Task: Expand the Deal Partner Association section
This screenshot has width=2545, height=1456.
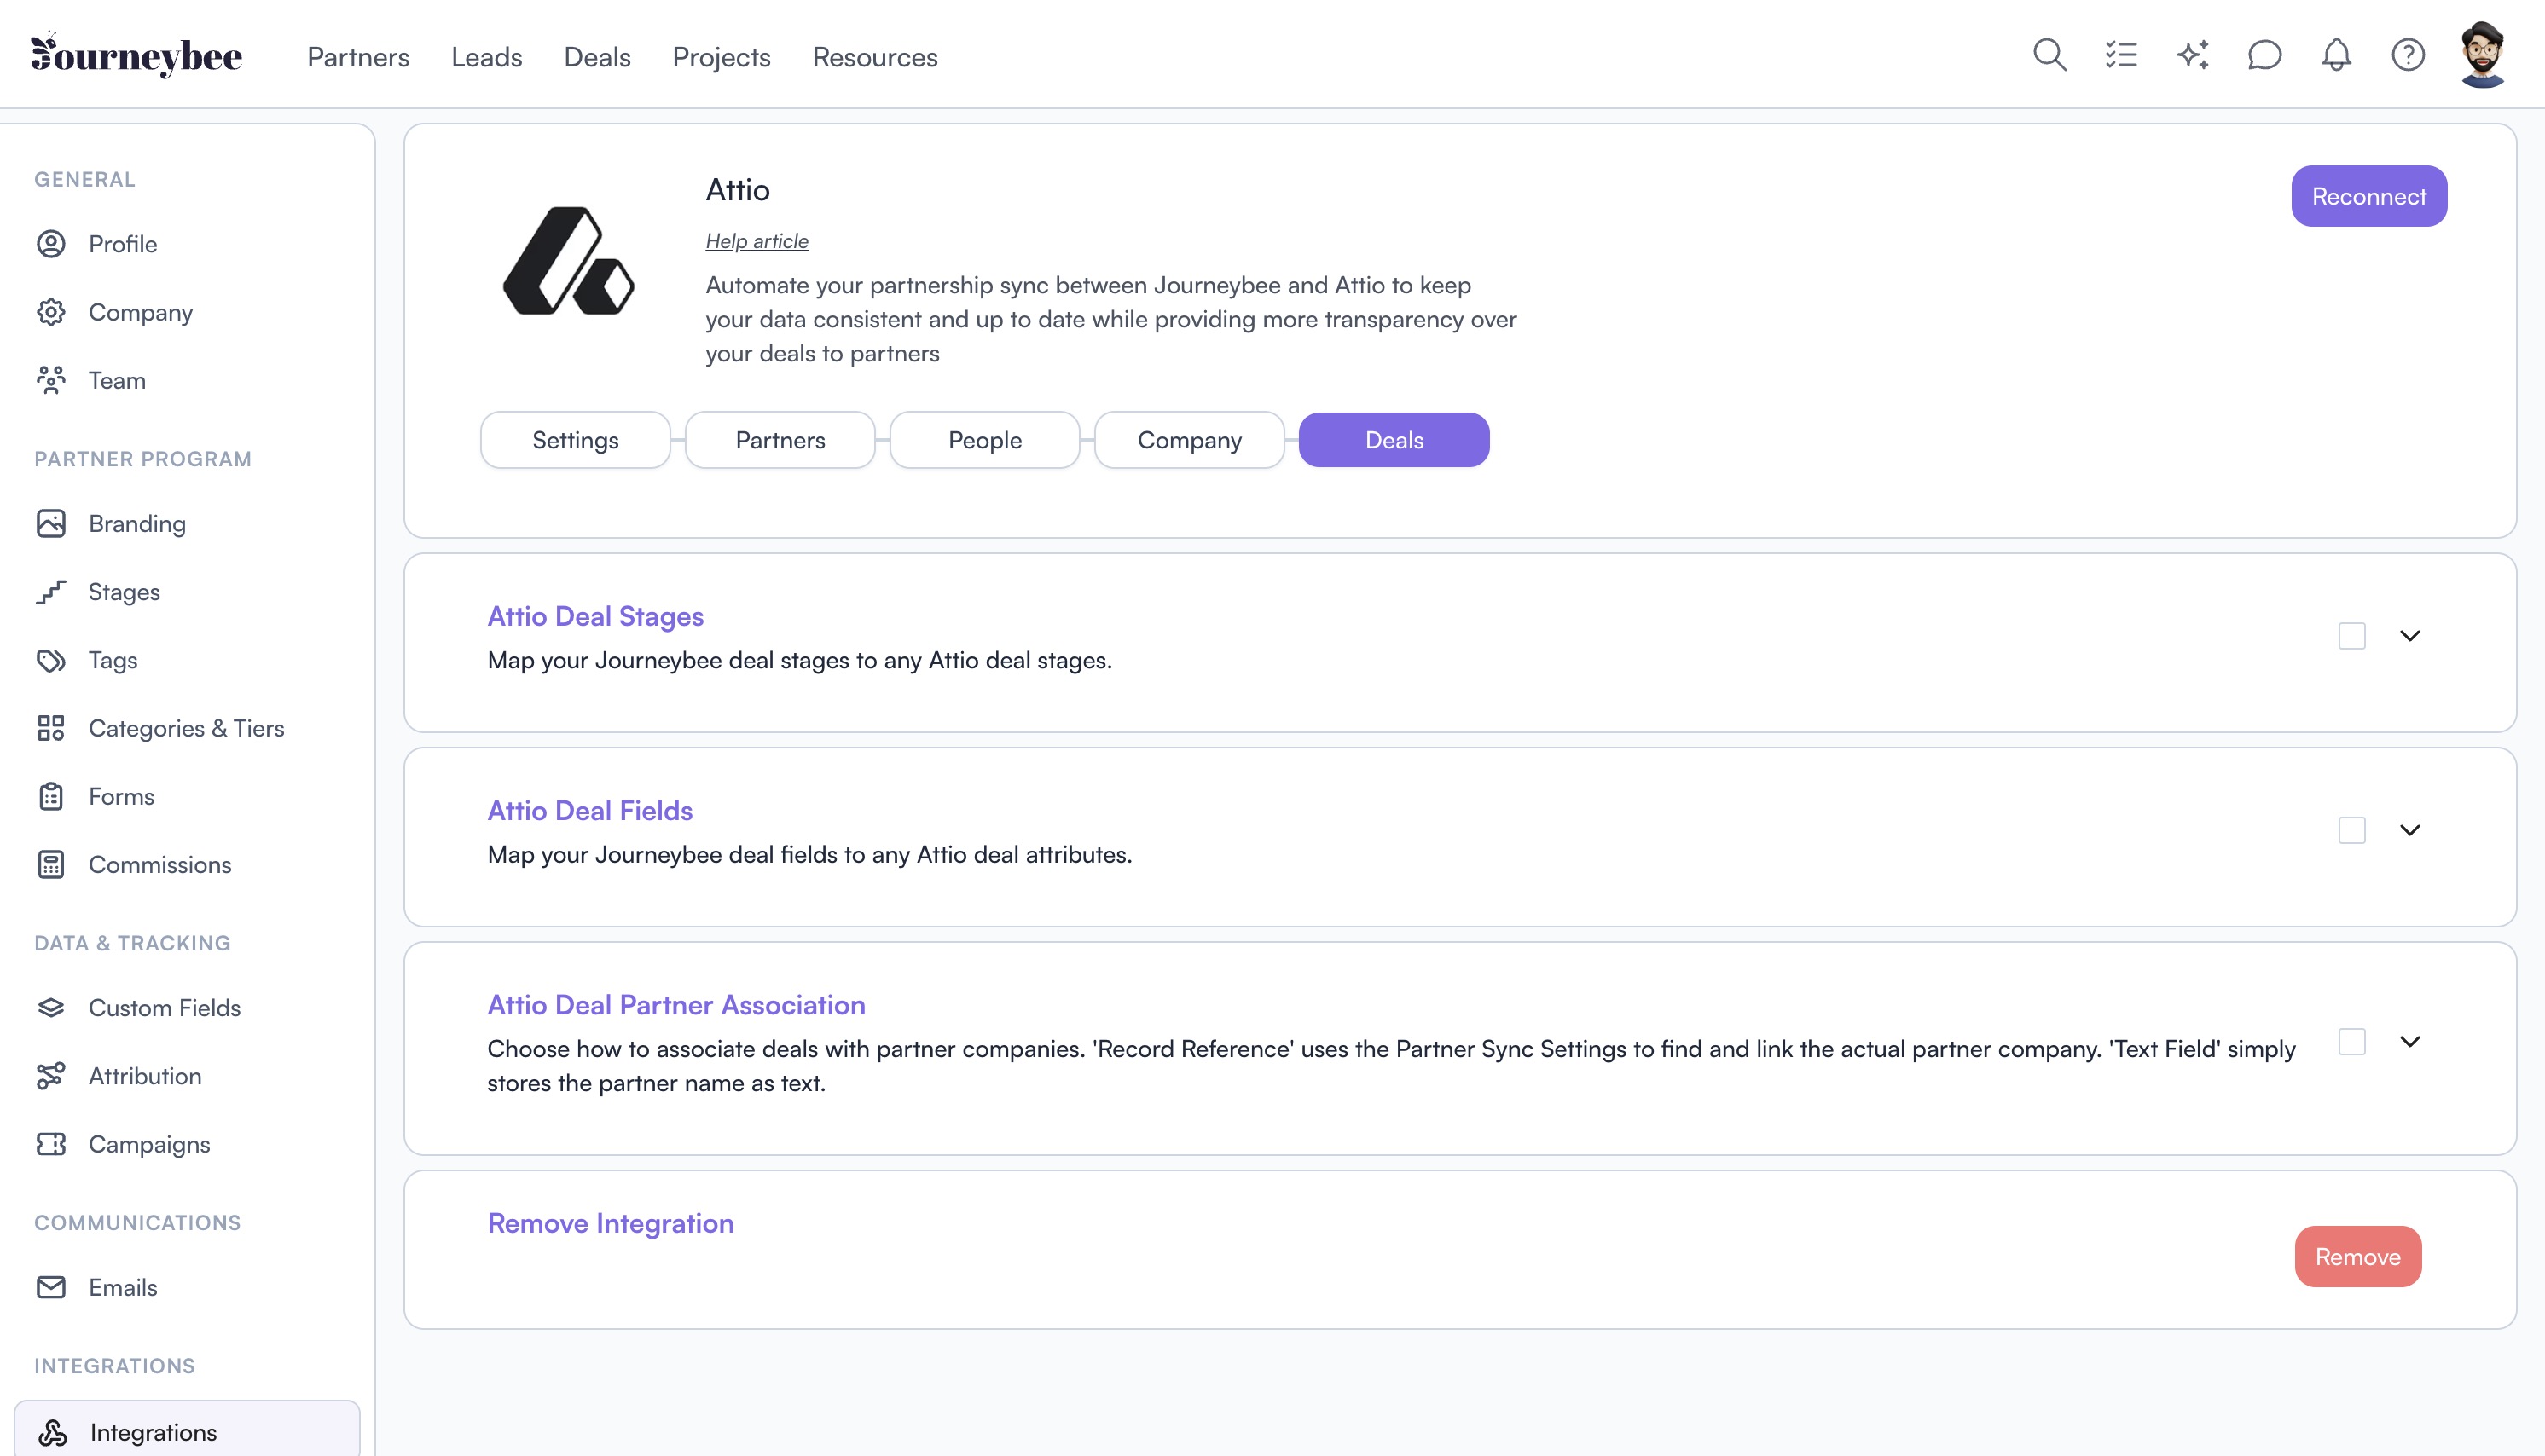Action: click(2410, 1042)
